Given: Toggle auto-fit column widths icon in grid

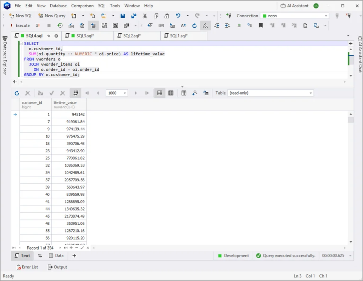Looking at the screenshot, I should [x=76, y=93].
